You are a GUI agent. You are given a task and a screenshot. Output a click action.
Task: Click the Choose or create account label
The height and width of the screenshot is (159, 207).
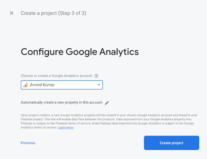[x=57, y=76]
